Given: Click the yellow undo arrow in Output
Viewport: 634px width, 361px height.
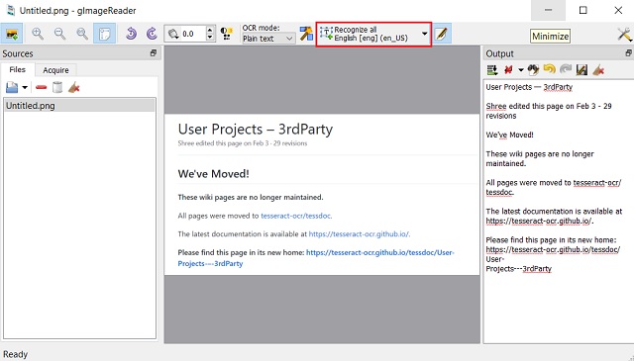Looking at the screenshot, I should tap(549, 70).
